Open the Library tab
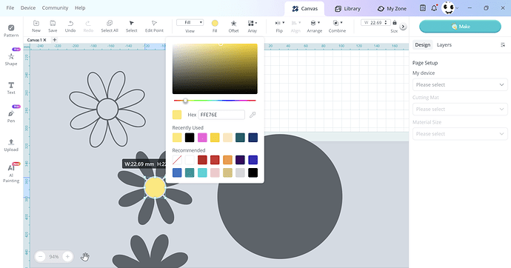The width and height of the screenshot is (511, 268). (x=347, y=9)
